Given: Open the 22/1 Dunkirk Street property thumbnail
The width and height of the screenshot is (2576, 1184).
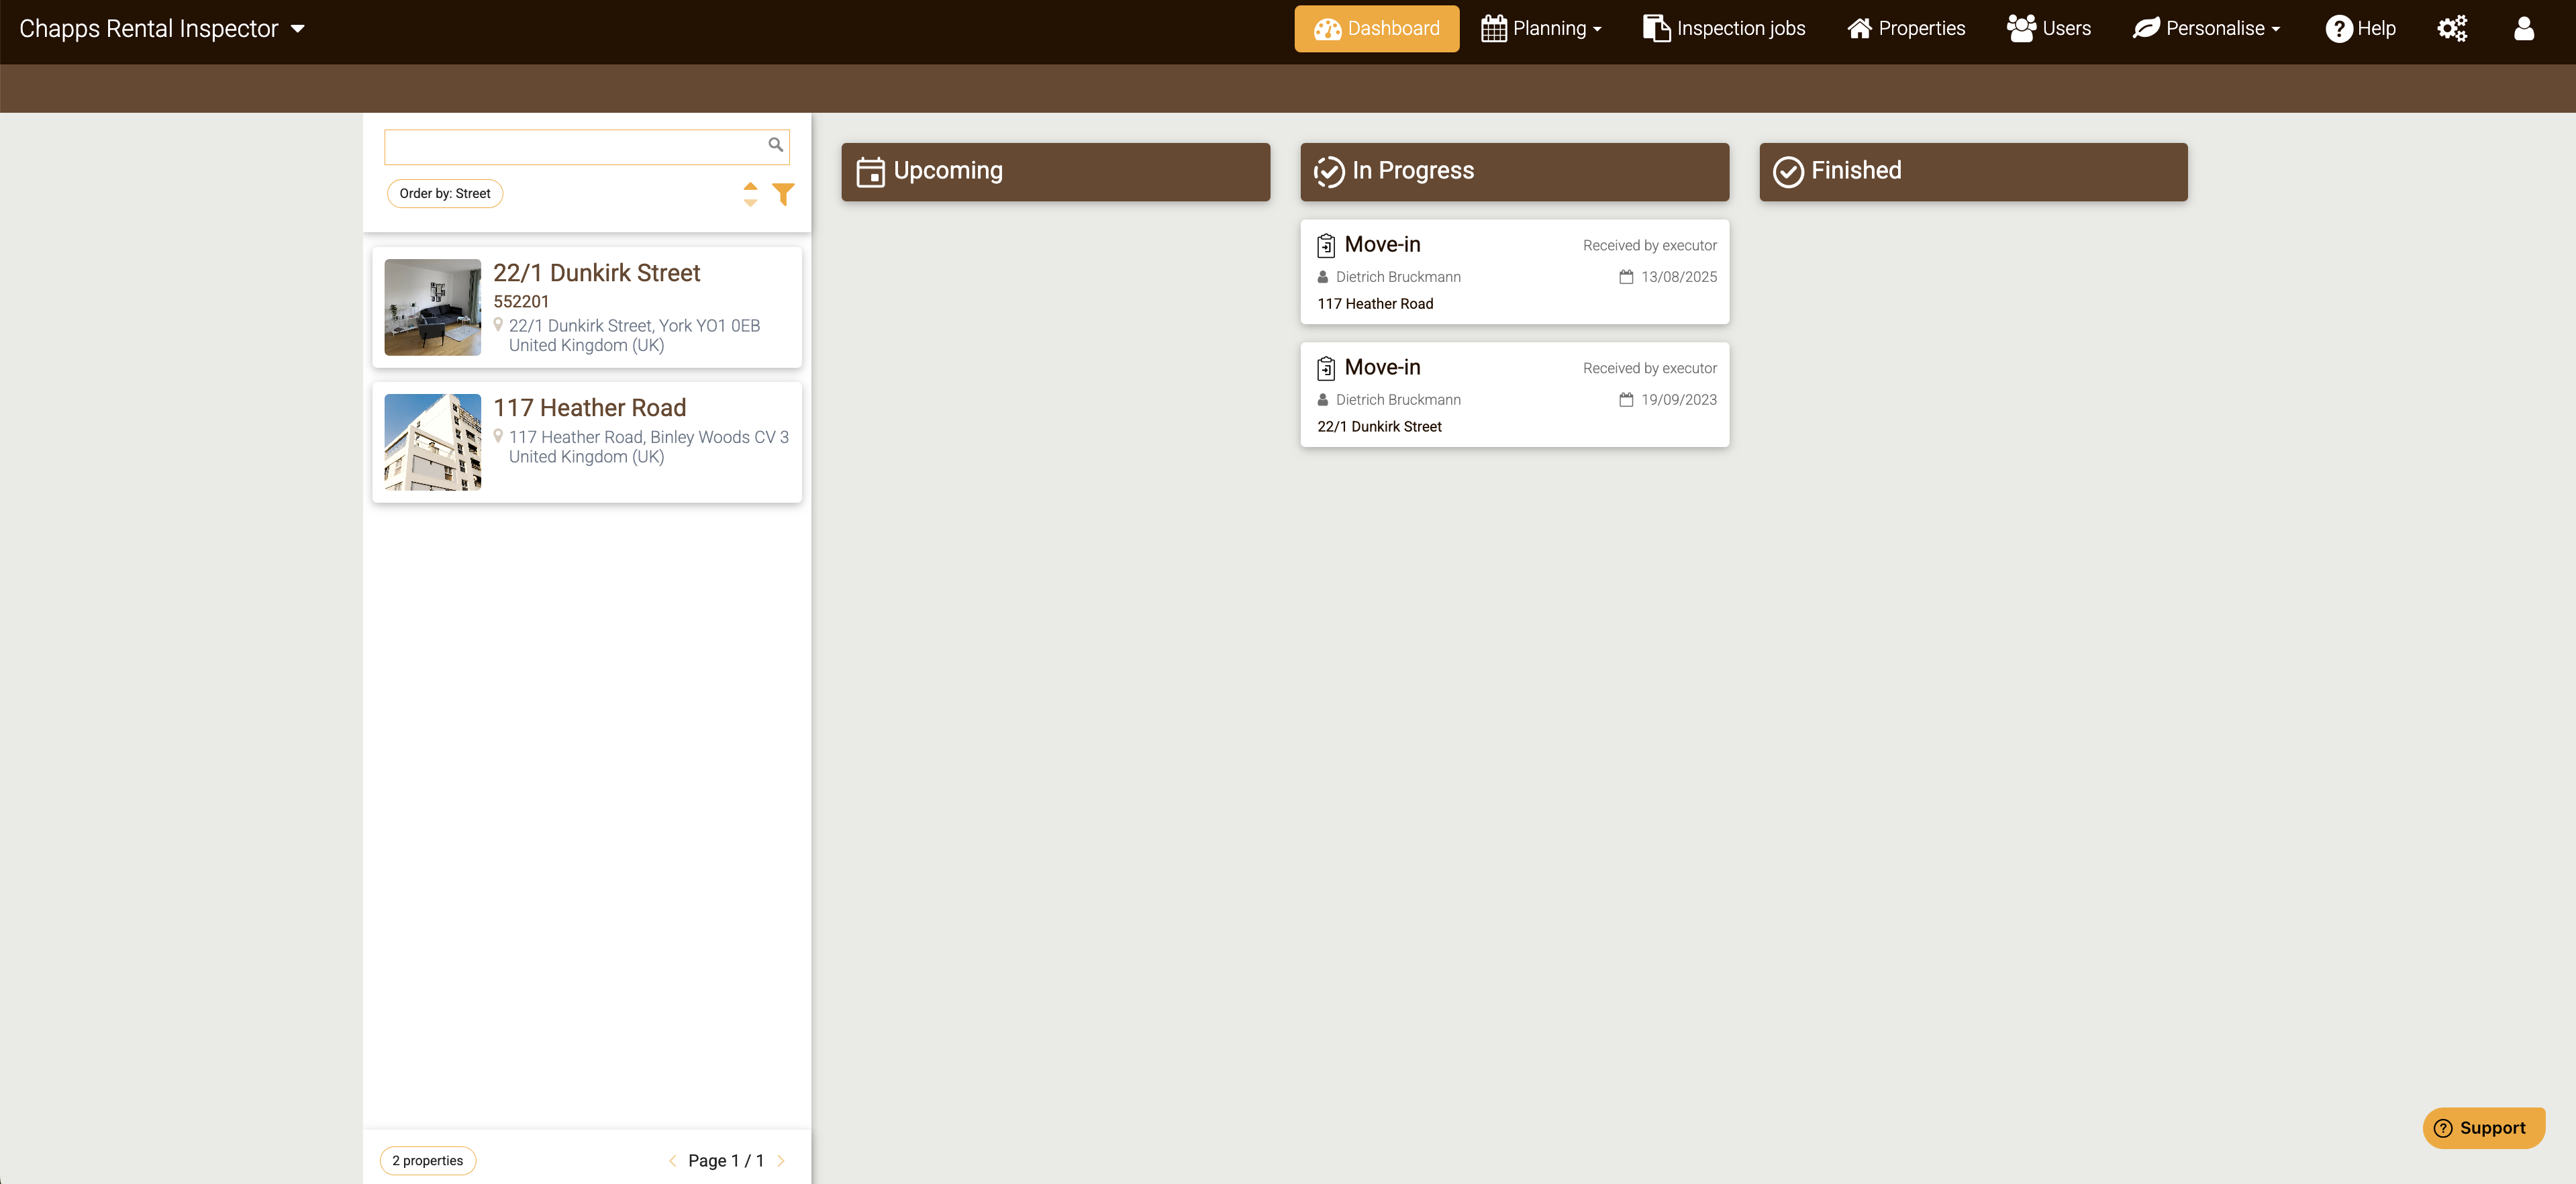Looking at the screenshot, I should click(x=433, y=307).
